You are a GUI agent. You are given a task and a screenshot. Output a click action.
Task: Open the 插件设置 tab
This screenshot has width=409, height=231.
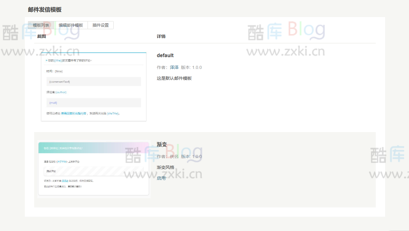100,25
